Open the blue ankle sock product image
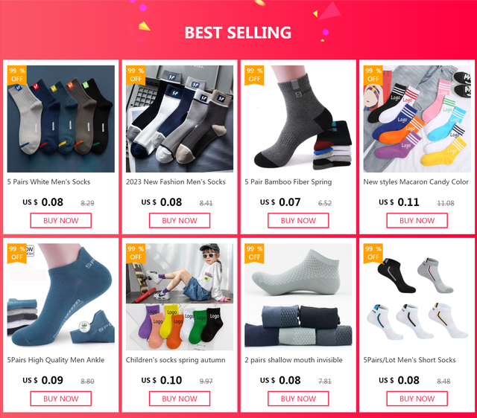477x418 pixels. 61,297
